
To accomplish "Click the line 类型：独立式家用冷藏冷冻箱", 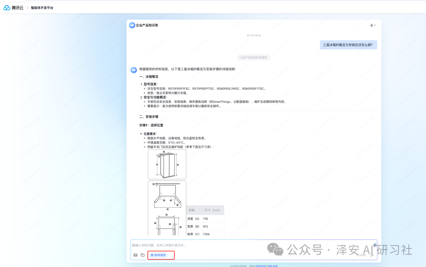I will coord(168,93).
